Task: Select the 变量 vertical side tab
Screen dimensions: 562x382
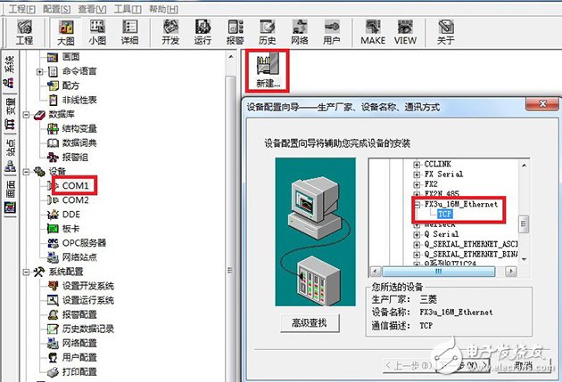Action: pos(10,107)
